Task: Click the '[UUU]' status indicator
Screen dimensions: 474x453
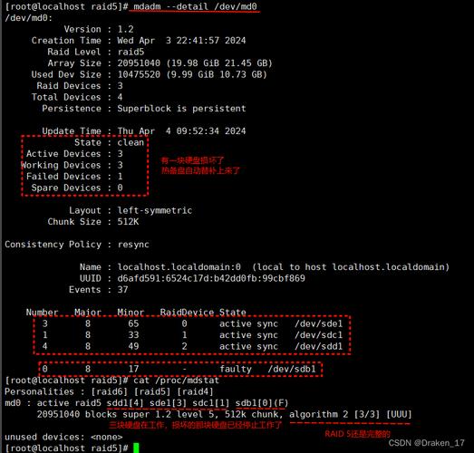Action: (x=400, y=415)
